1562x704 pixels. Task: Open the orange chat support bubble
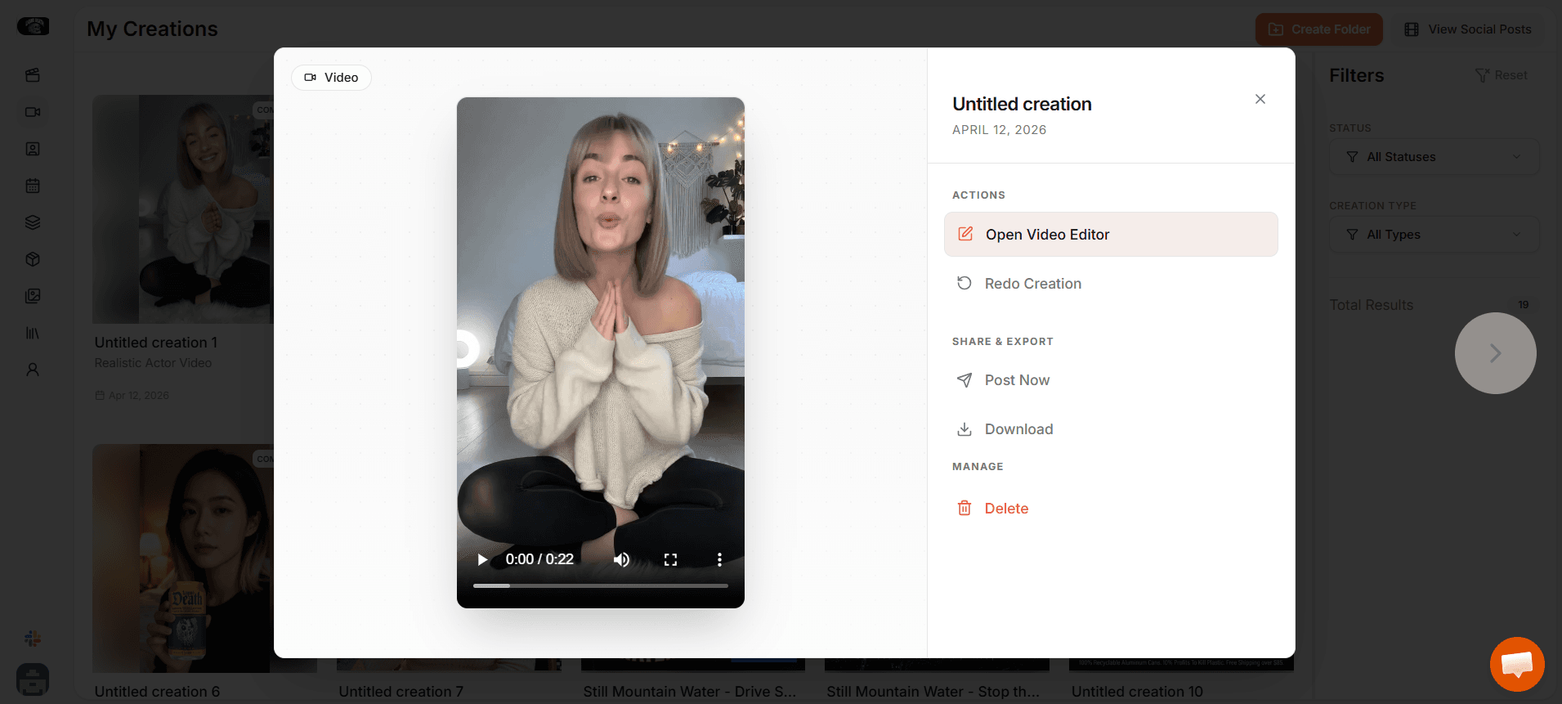coord(1517,664)
